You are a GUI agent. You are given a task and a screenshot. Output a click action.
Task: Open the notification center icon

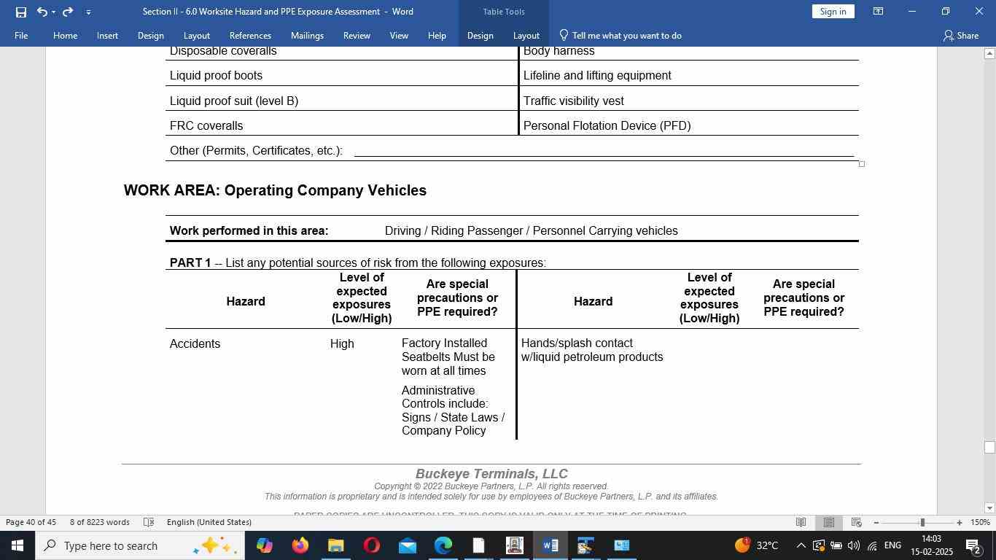[x=973, y=545]
